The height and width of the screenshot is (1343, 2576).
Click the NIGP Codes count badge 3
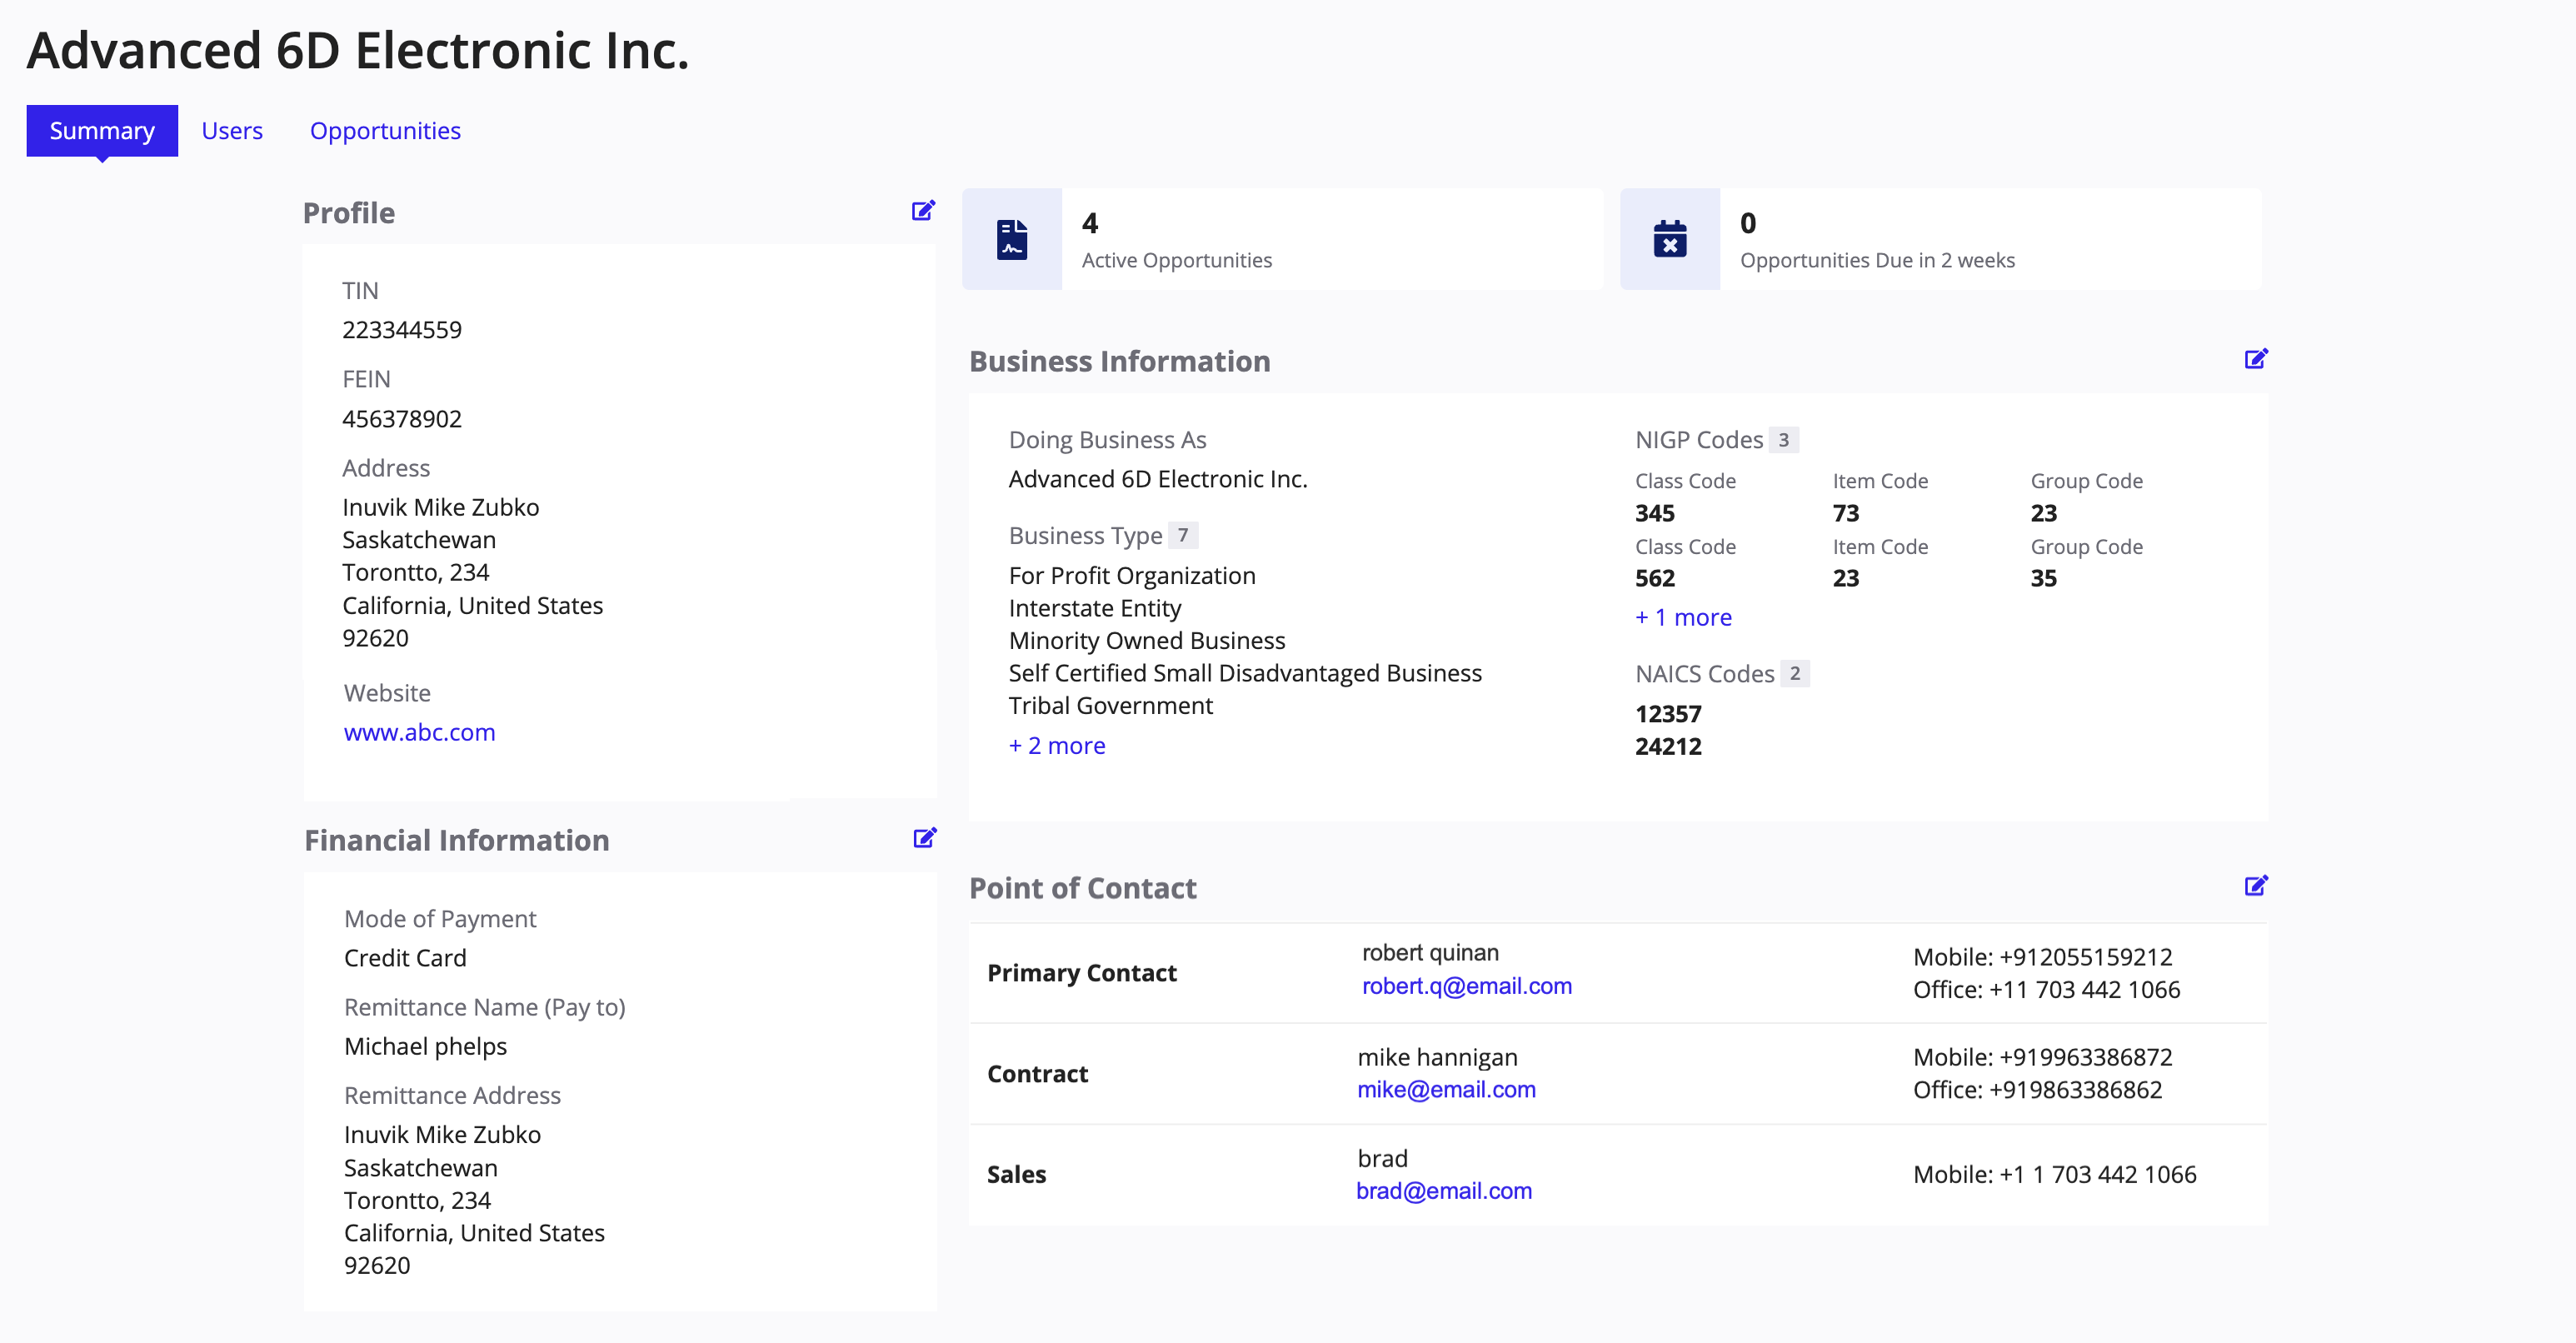tap(1783, 440)
